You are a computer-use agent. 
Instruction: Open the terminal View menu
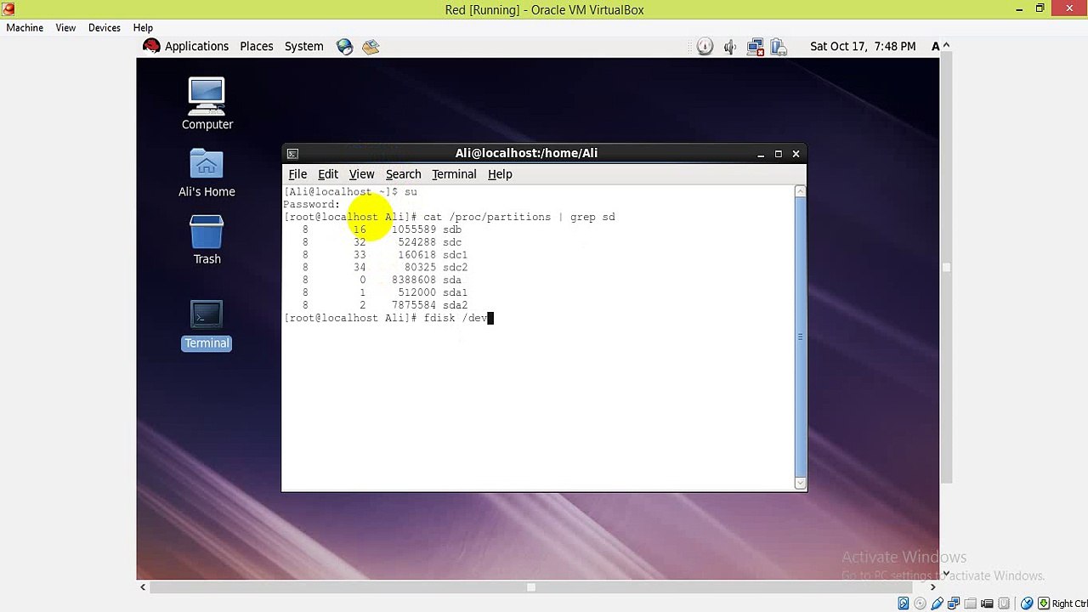[x=361, y=174]
